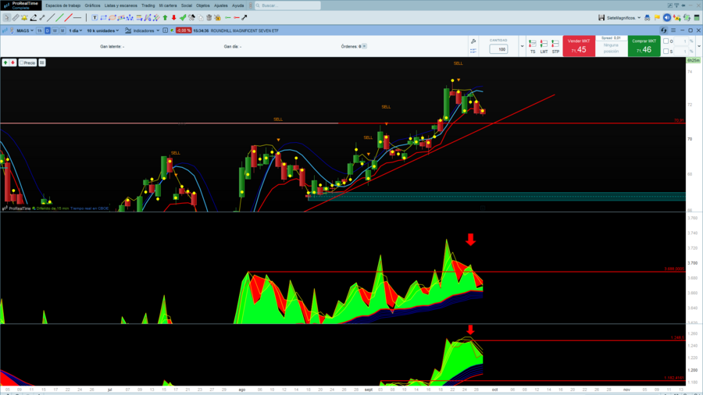Click the Comprar MKT buy button

point(644,46)
